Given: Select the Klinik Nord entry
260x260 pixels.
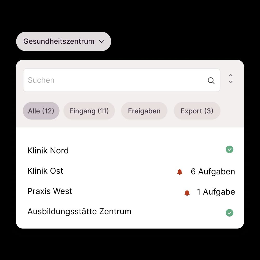Looking at the screenshot, I should [48, 151].
